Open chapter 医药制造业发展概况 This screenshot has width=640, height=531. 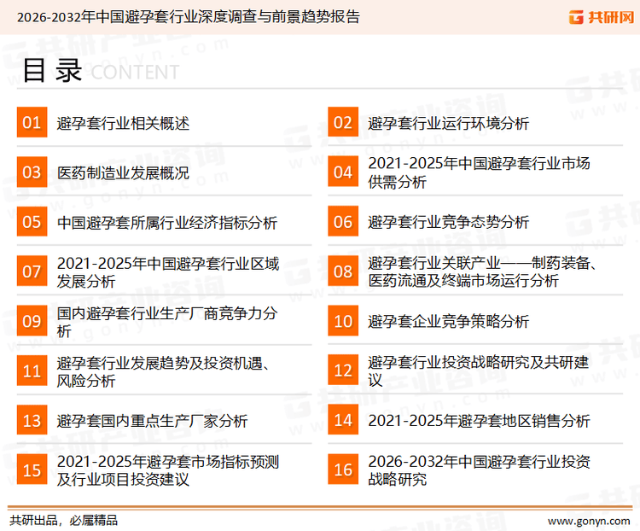[x=123, y=173]
